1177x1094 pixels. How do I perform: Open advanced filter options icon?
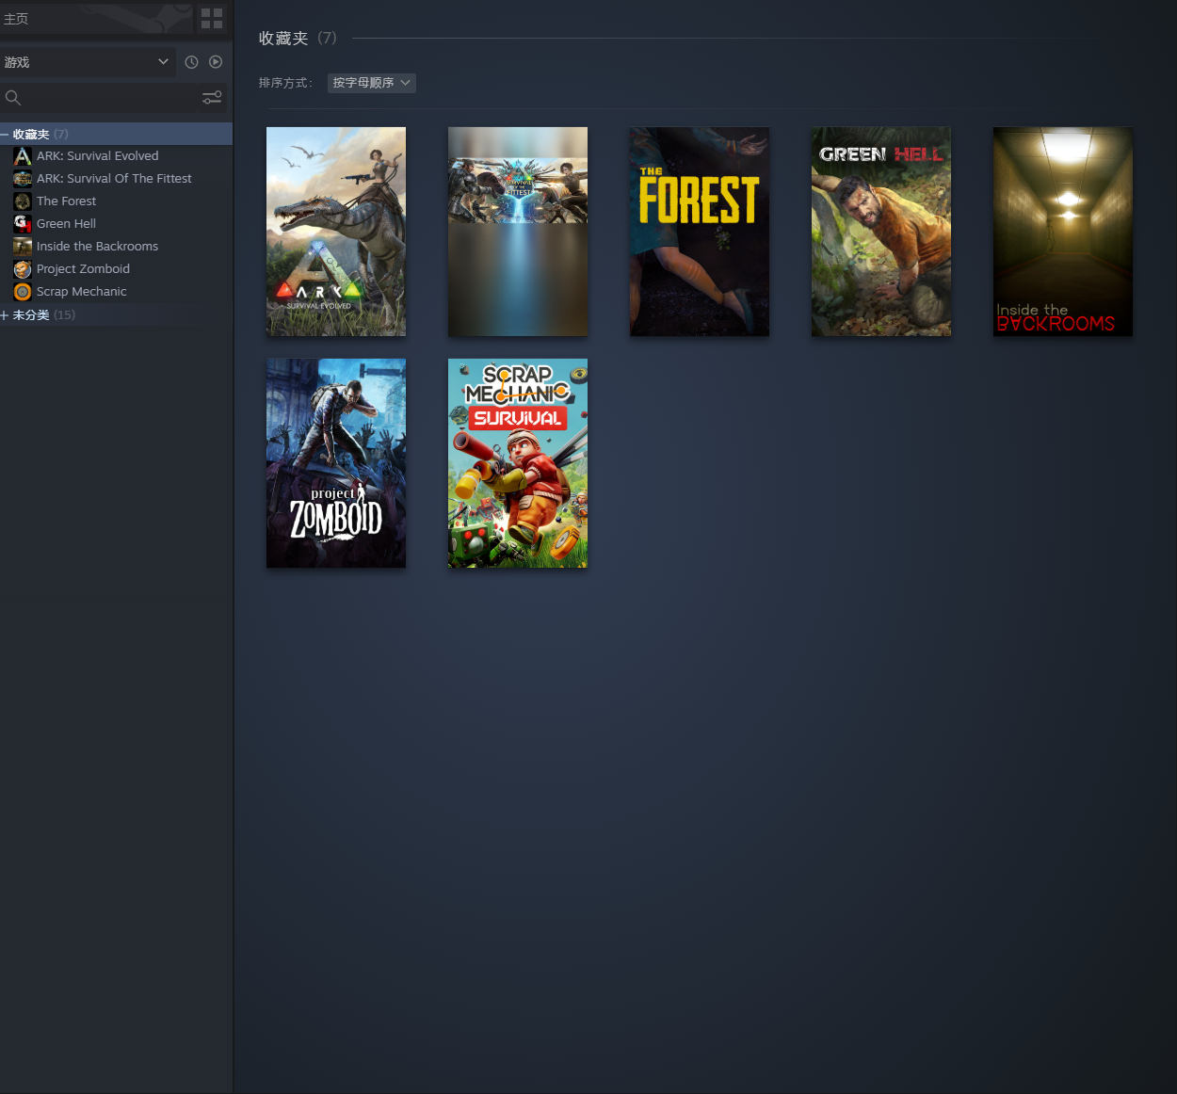212,97
